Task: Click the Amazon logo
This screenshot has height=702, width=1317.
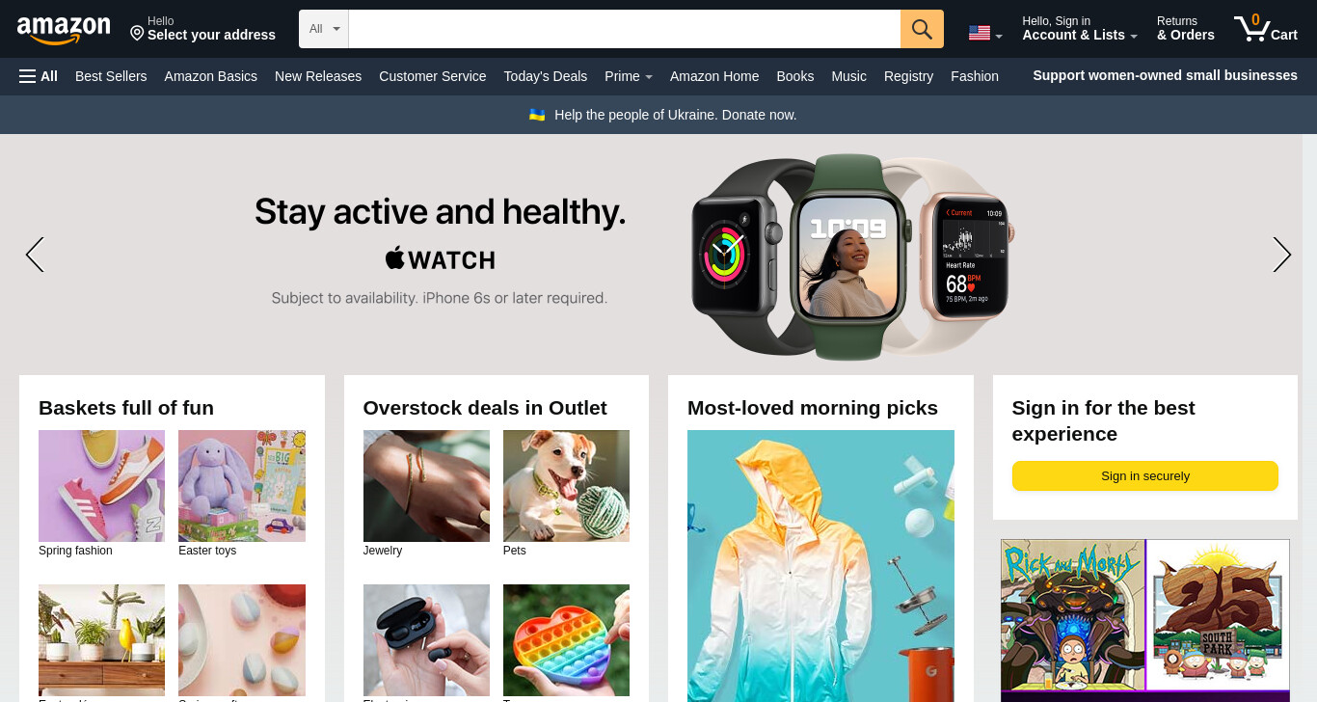Action: (64, 30)
